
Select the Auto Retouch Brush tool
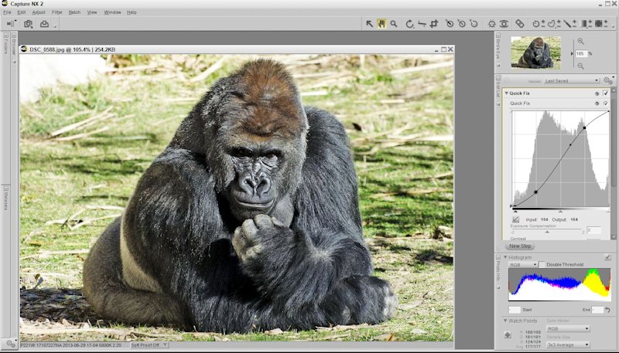coord(520,24)
